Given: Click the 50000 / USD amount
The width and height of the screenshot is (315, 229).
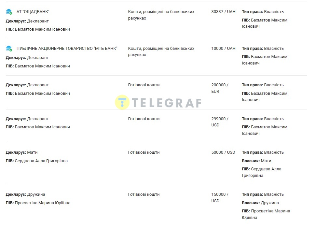Looking at the screenshot, I should [223, 152].
